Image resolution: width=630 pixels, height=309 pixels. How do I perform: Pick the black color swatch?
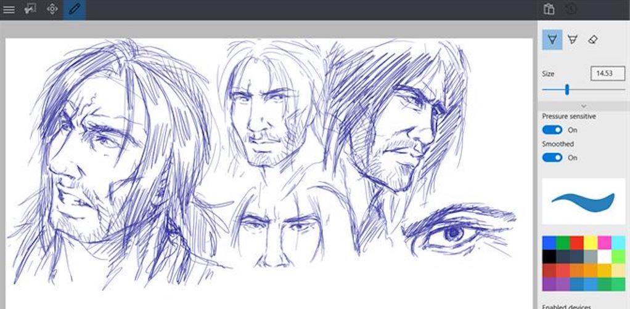(x=549, y=256)
